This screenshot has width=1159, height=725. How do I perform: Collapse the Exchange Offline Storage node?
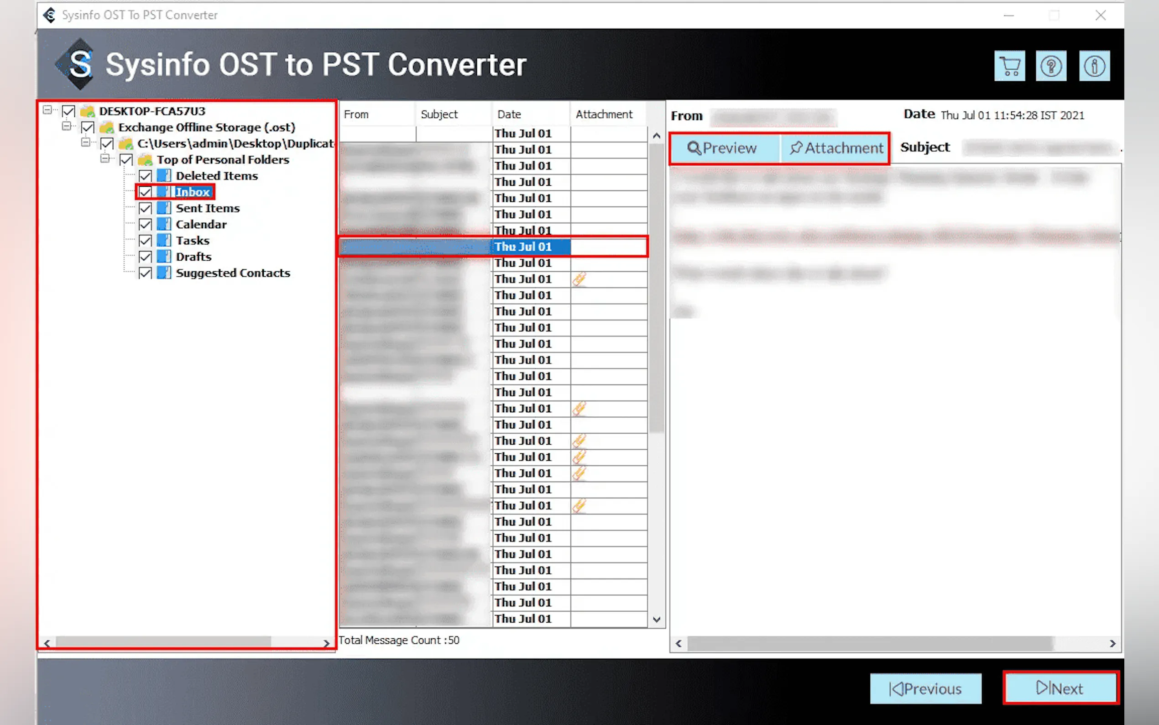click(x=66, y=126)
